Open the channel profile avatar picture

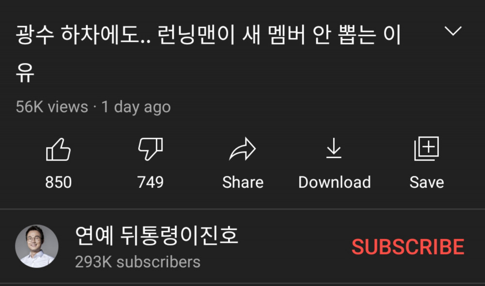coord(37,246)
